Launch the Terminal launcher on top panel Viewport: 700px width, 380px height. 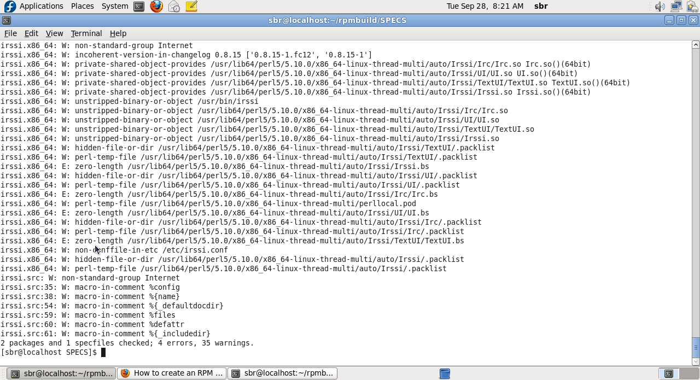pos(138,6)
